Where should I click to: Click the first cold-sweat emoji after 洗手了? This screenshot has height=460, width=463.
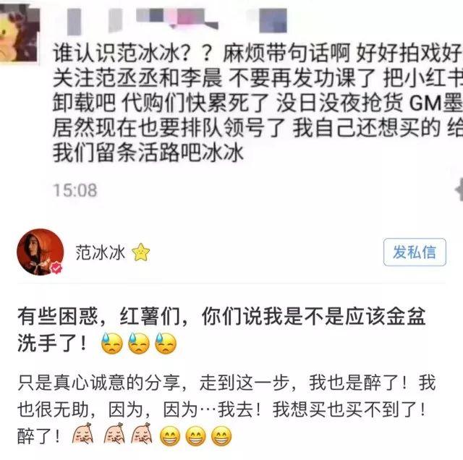coord(112,343)
